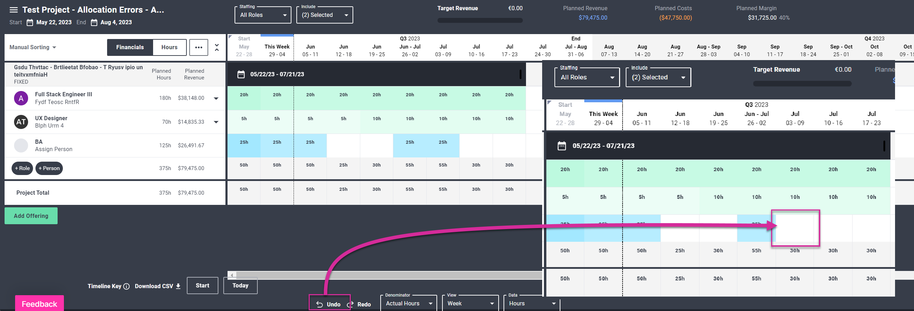
Task: Click BA planned revenue $26,491.67
Action: (191, 145)
